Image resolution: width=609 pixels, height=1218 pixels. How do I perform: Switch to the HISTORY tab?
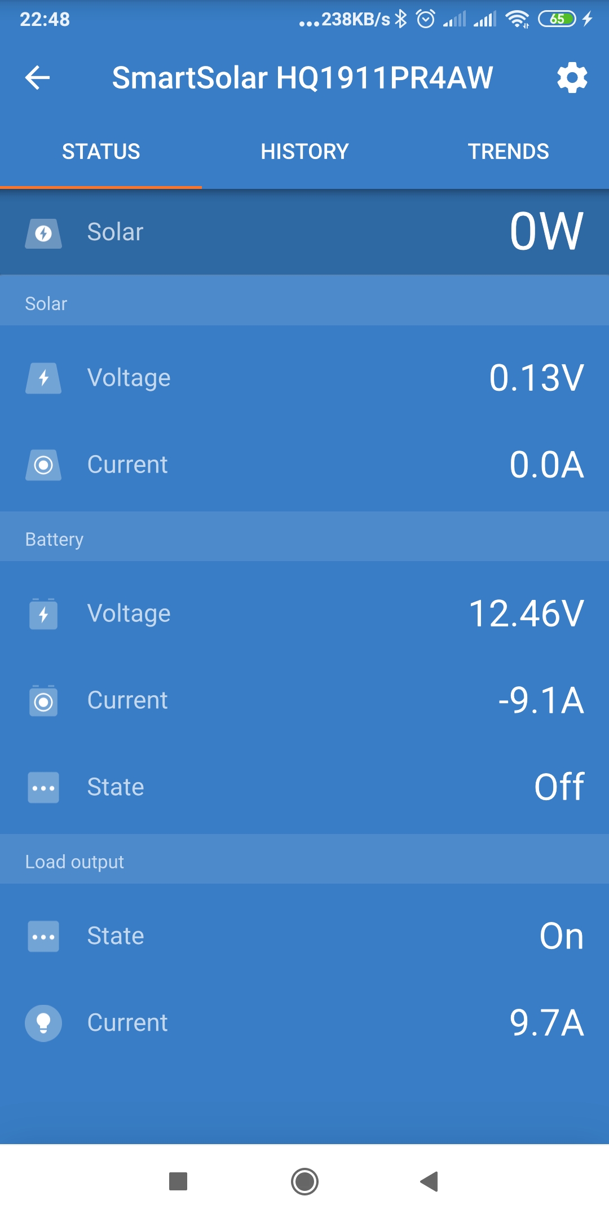[x=304, y=152]
